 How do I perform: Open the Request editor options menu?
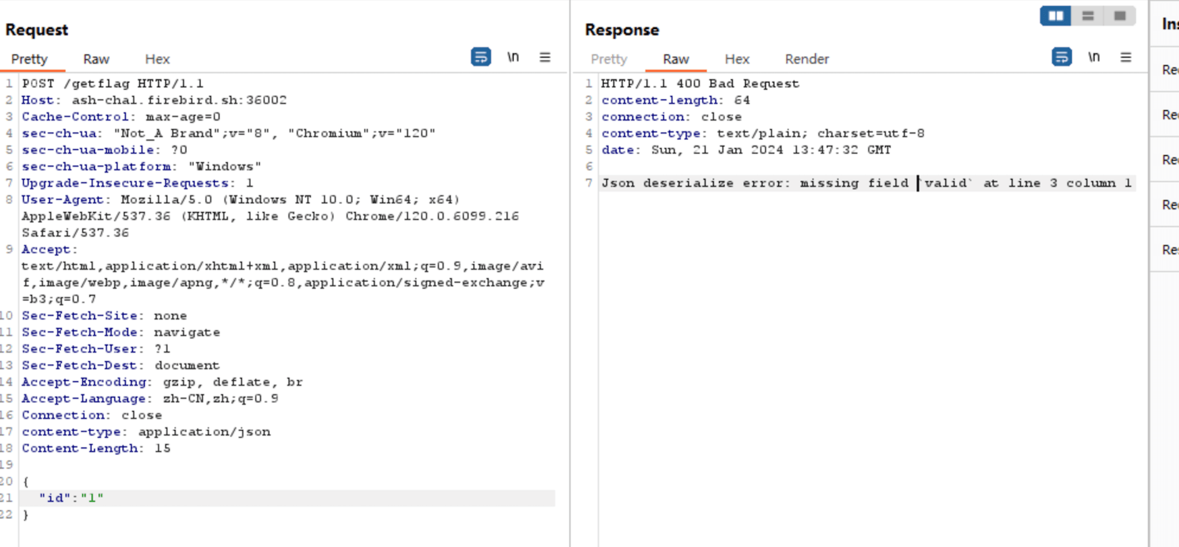click(x=545, y=56)
